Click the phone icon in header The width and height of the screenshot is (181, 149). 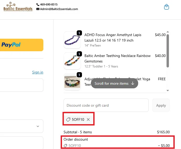[38, 4]
